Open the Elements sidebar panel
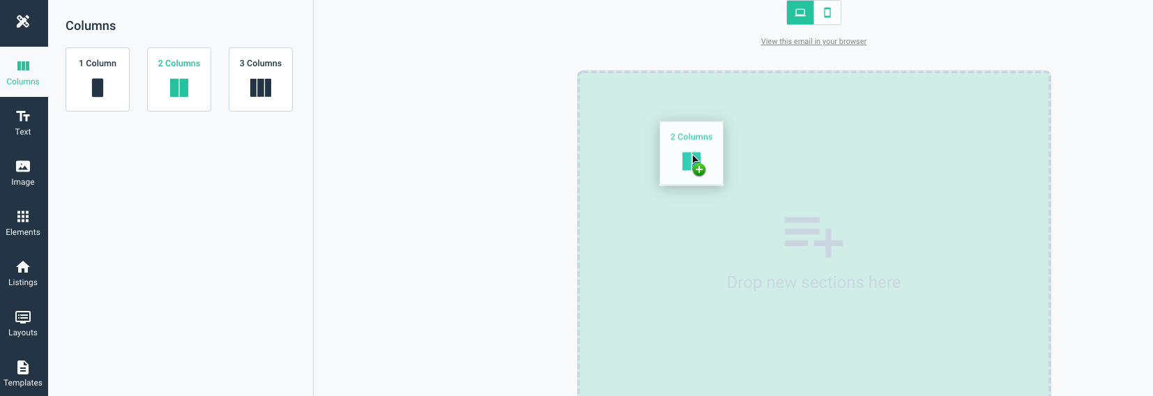The width and height of the screenshot is (1153, 396). click(24, 223)
